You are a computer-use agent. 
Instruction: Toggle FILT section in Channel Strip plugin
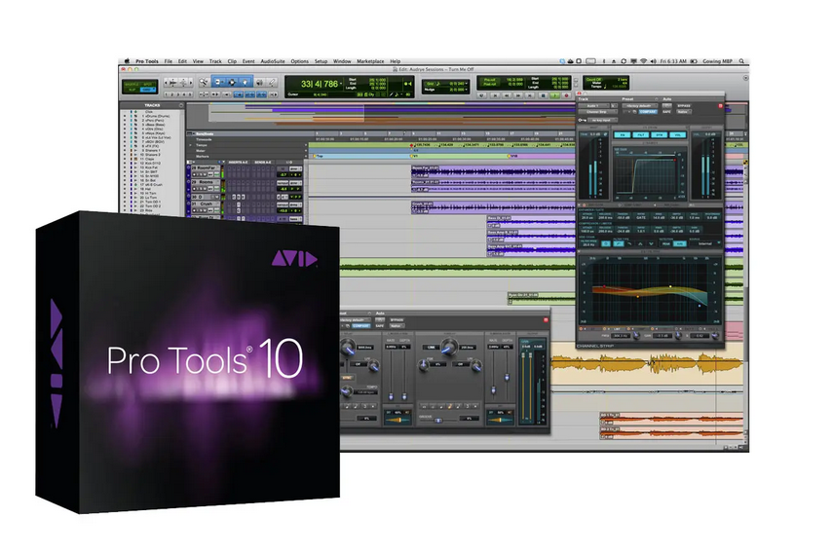coord(641,135)
